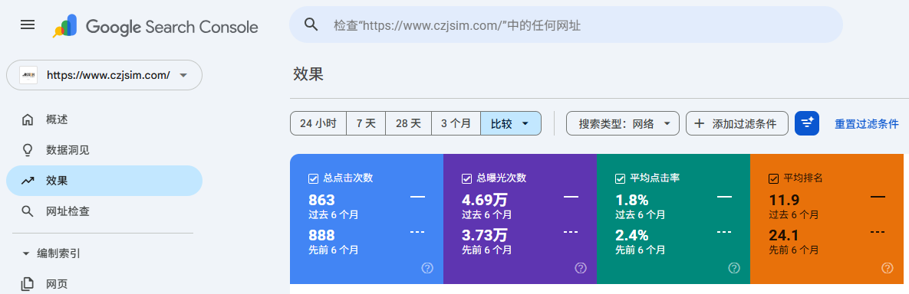Select the 28 天 date range tab
The width and height of the screenshot is (909, 294).
pos(409,123)
